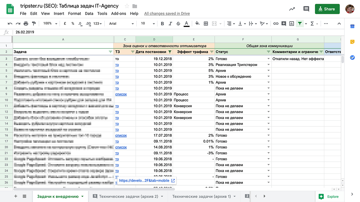Click the insert link icon

(x=276, y=24)
